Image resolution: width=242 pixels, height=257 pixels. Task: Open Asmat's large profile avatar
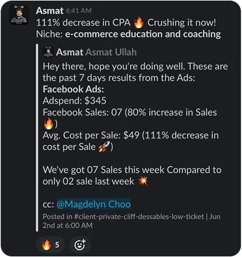coord(19,15)
